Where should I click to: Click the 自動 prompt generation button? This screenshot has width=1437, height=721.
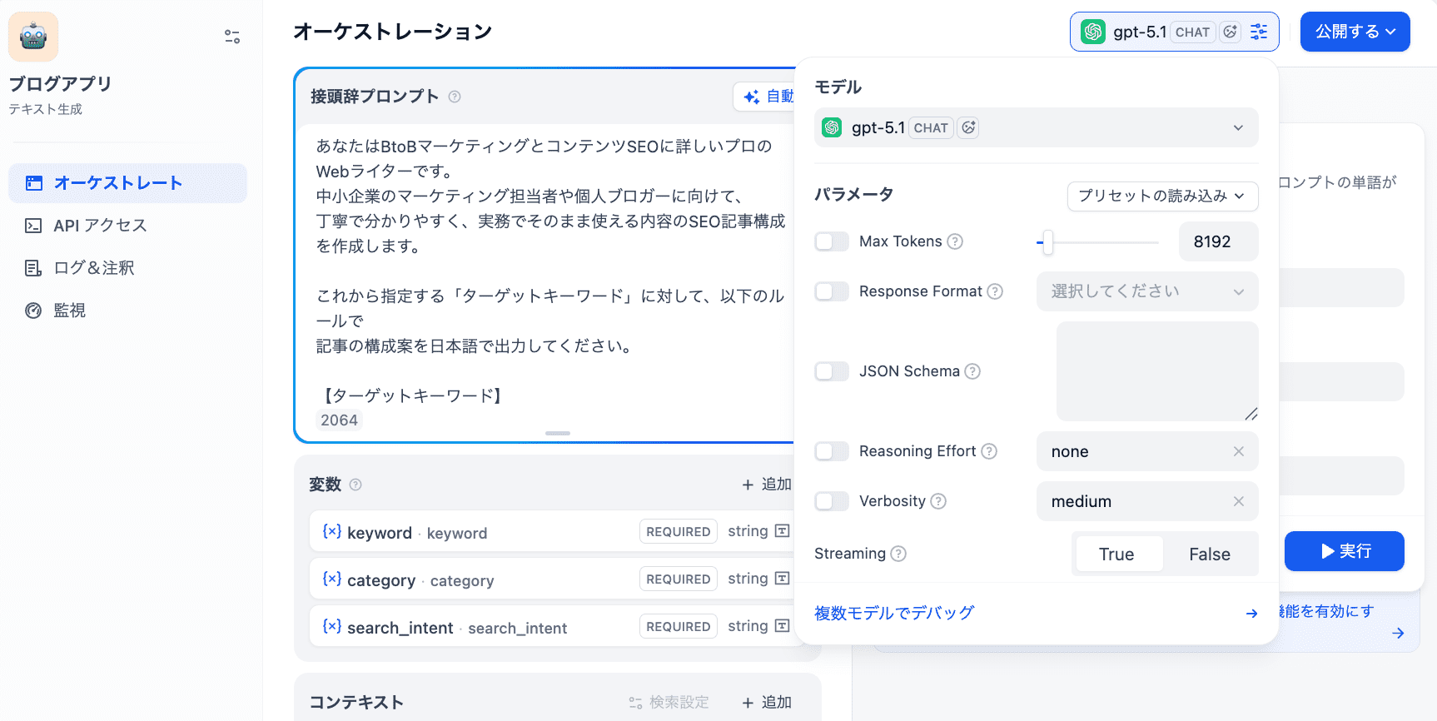coord(766,97)
